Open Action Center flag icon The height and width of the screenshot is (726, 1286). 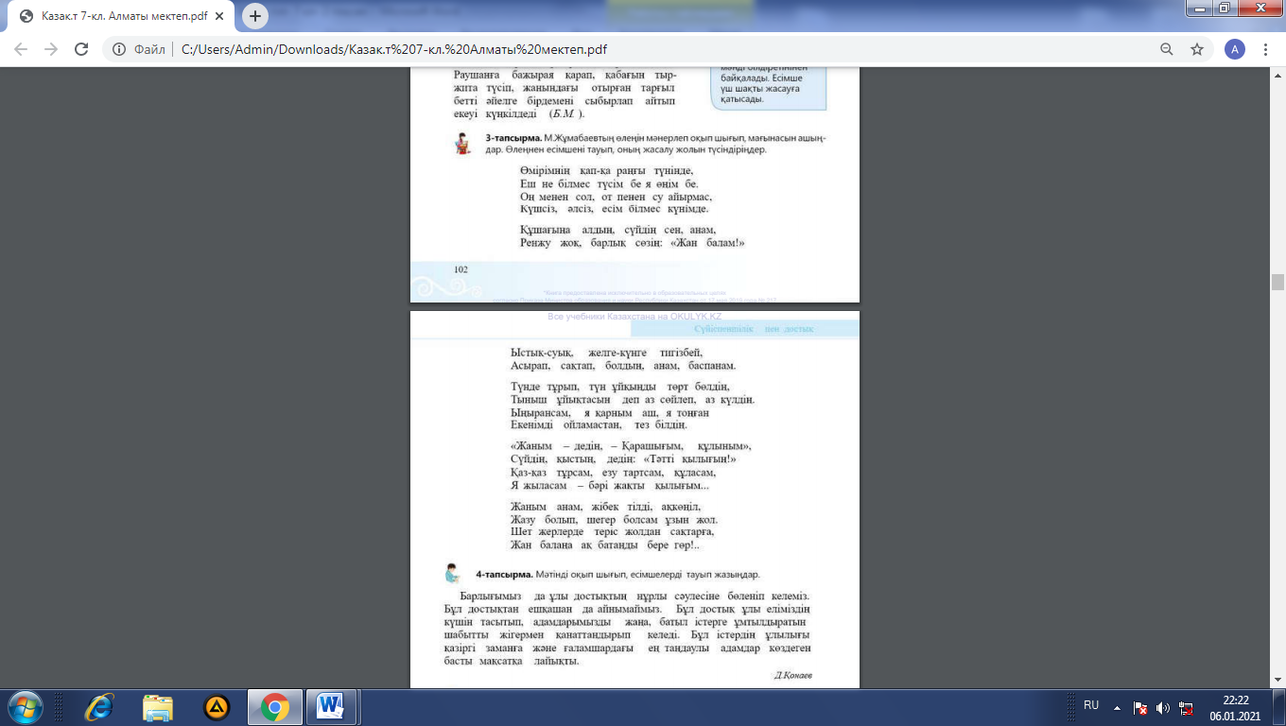coord(1140,707)
